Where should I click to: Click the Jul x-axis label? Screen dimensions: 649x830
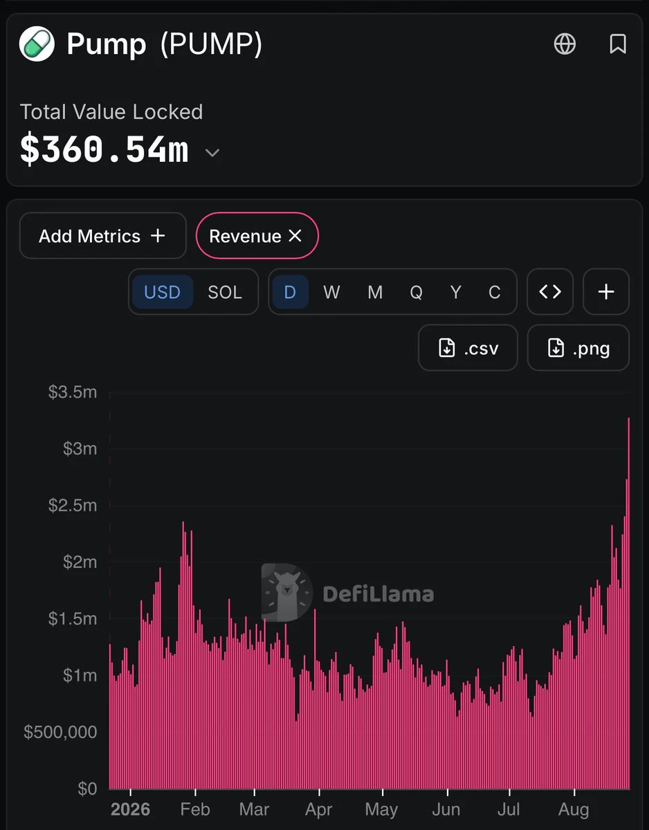pos(509,809)
